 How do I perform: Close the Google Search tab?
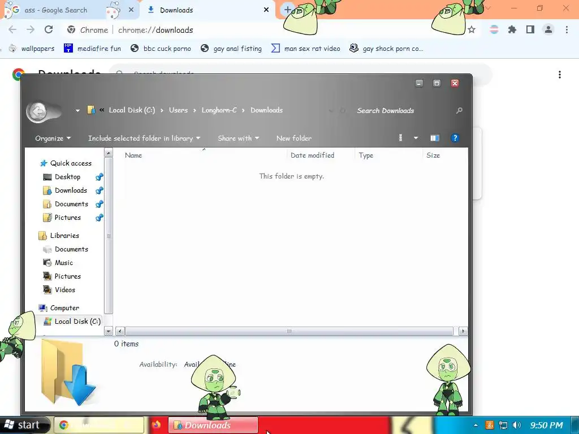(131, 10)
